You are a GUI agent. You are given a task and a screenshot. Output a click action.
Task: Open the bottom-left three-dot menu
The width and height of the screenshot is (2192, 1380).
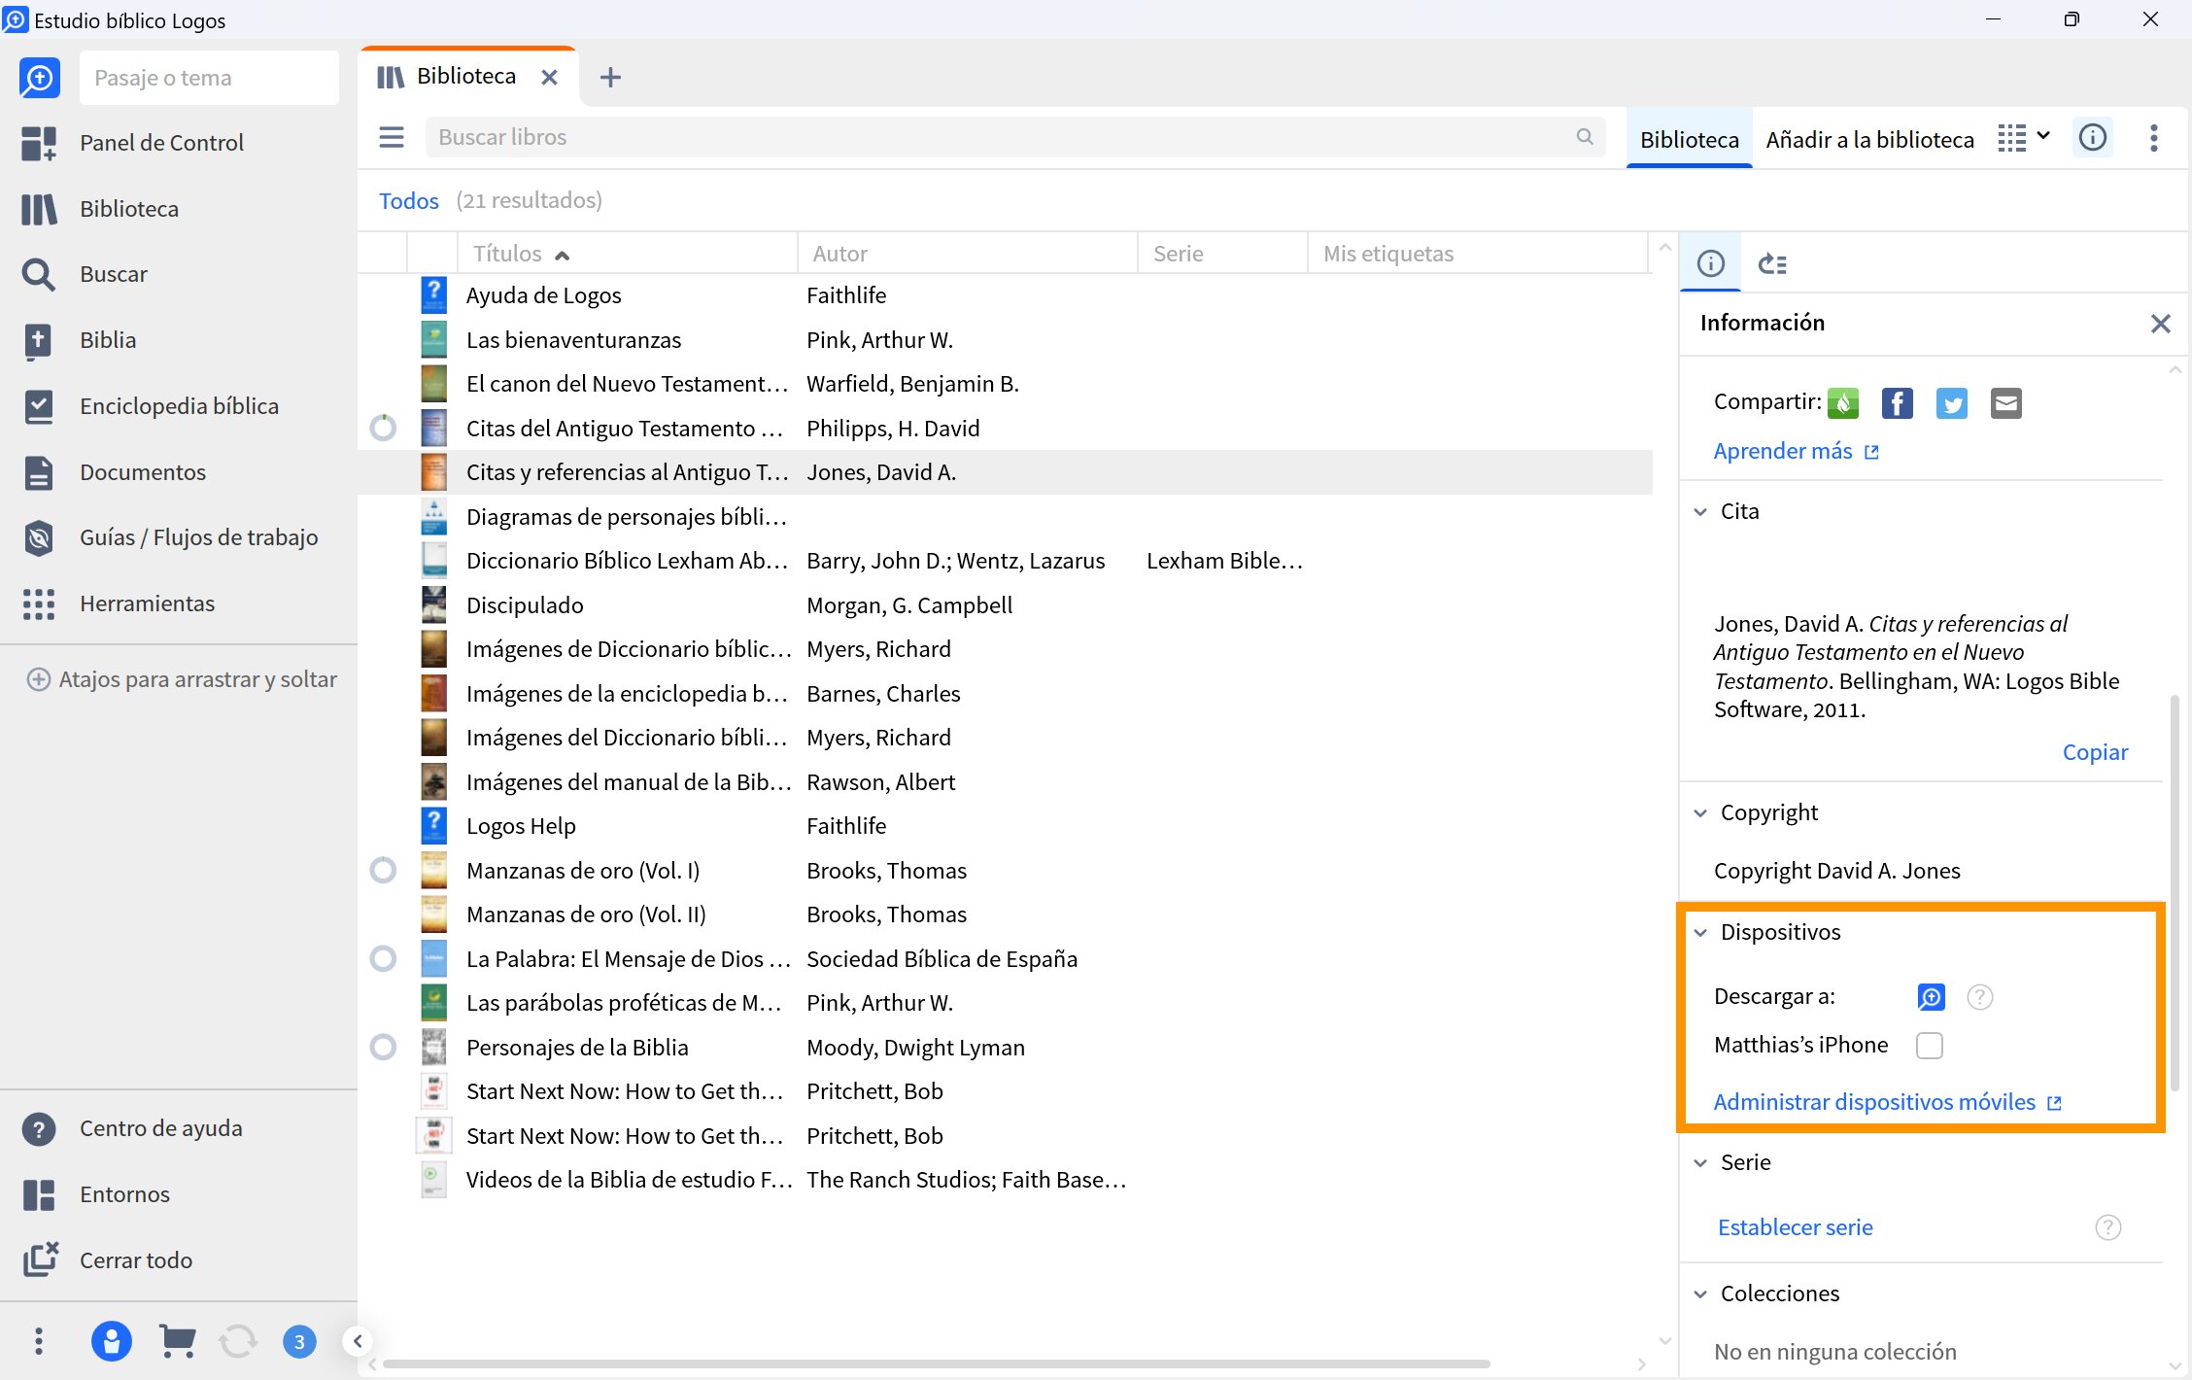pos(39,1342)
